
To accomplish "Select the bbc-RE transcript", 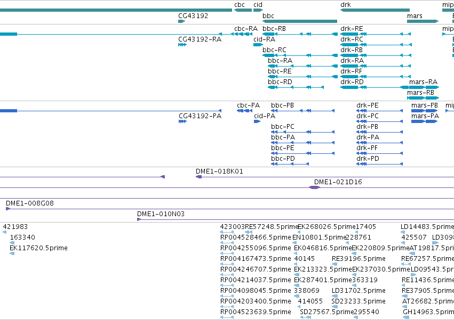I will [x=302, y=77].
